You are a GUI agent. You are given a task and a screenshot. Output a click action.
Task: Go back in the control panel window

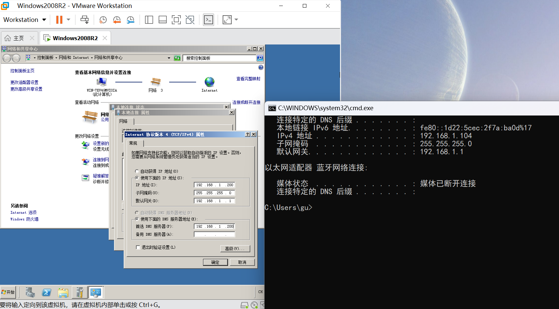coord(7,58)
